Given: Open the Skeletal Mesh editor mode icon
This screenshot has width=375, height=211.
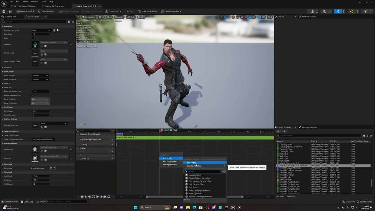Looking at the screenshot, I should (324, 11).
